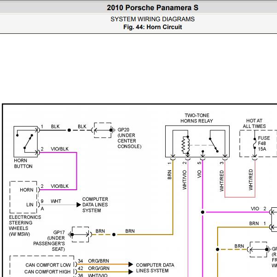Image resolution: width=277 pixels, height=277 pixels.
Task: Select the 'GP17 (UNDER PASSENGER'S SEAT)' label
Action: click(49, 241)
